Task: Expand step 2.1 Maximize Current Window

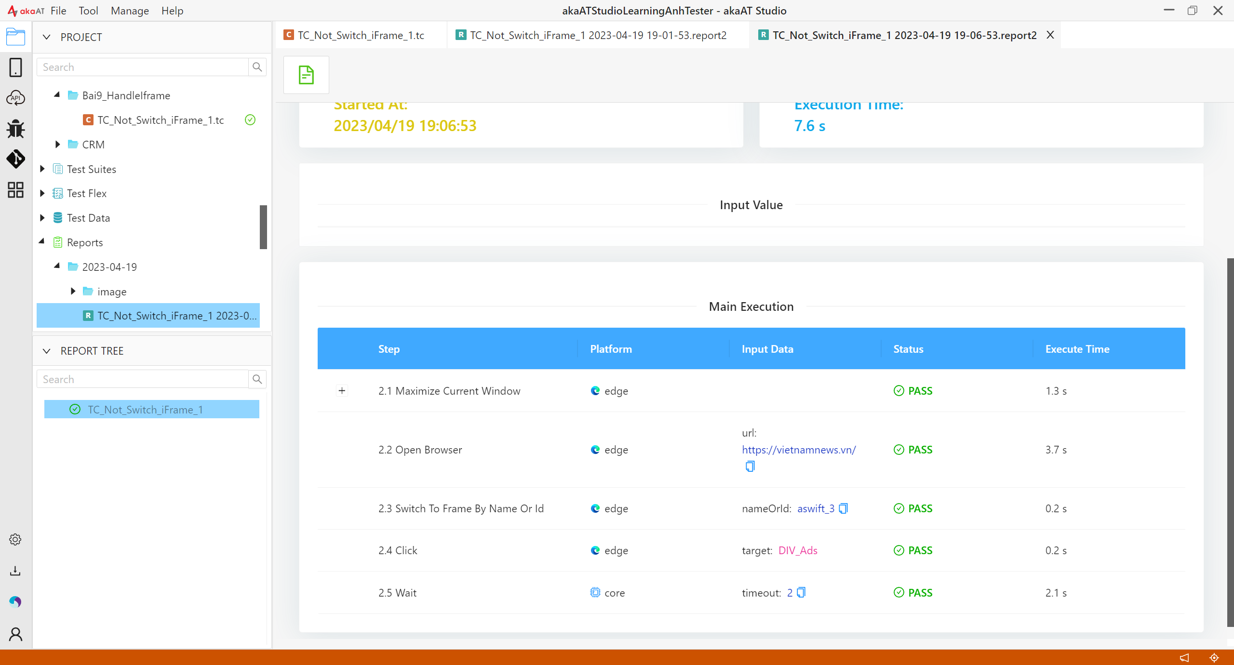Action: pyautogui.click(x=342, y=391)
